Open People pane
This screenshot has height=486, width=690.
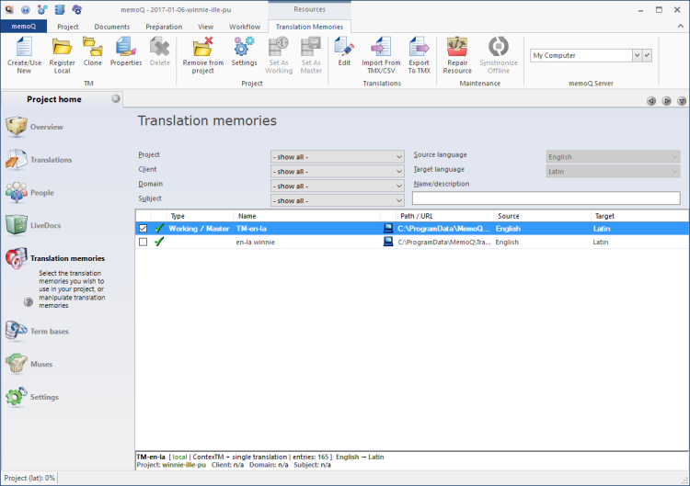point(30,193)
